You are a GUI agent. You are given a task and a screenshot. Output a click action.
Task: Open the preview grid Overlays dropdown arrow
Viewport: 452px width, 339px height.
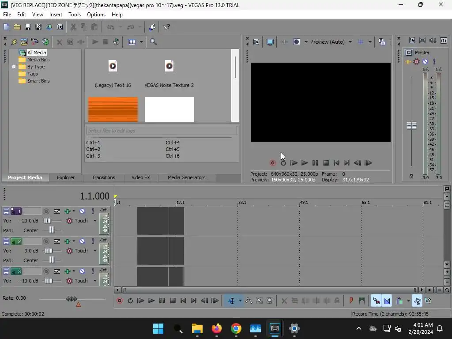coord(370,42)
